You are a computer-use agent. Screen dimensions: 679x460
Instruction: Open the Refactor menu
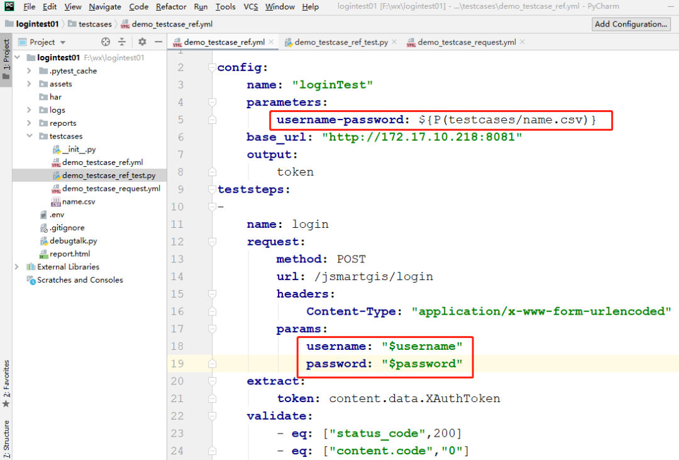click(171, 6)
